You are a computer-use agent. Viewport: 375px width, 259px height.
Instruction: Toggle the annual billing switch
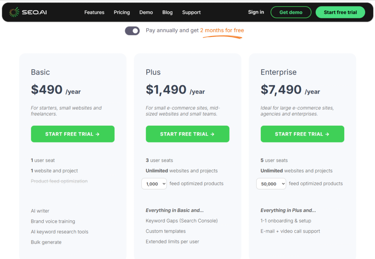tap(132, 31)
